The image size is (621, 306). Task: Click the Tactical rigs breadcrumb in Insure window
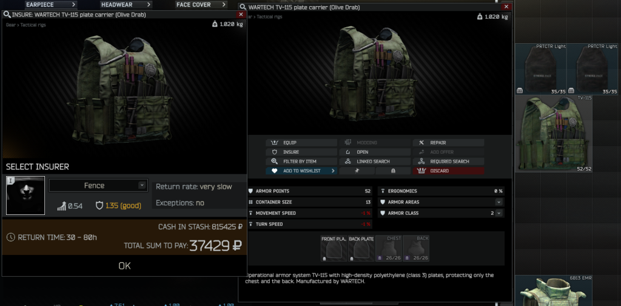click(x=33, y=24)
